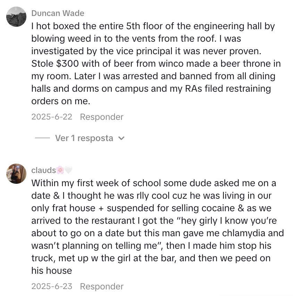This screenshot has height=296, width=293.
Task: Open the clauds username link
Action: [43, 170]
